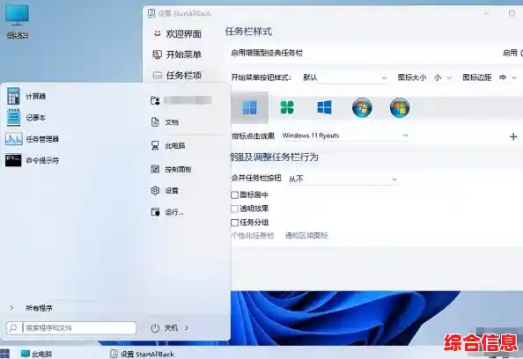Toggle the 启用 enhanced classic taskbar switch
The image size is (523, 359).
coord(521,53)
